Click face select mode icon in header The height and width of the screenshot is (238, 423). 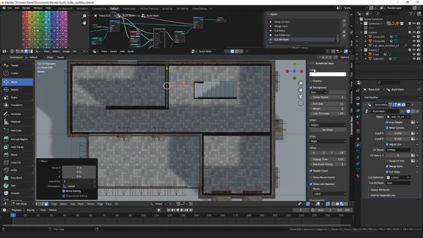tap(46, 204)
